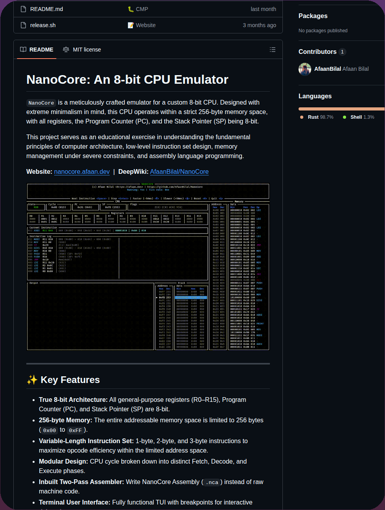Click the .nca code snippet
The width and height of the screenshot is (385, 510).
[212, 482]
